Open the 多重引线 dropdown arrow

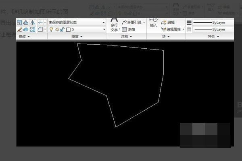point(144,23)
